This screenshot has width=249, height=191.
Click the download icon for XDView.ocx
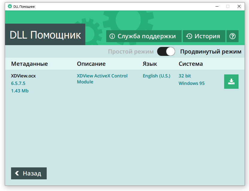(x=231, y=81)
